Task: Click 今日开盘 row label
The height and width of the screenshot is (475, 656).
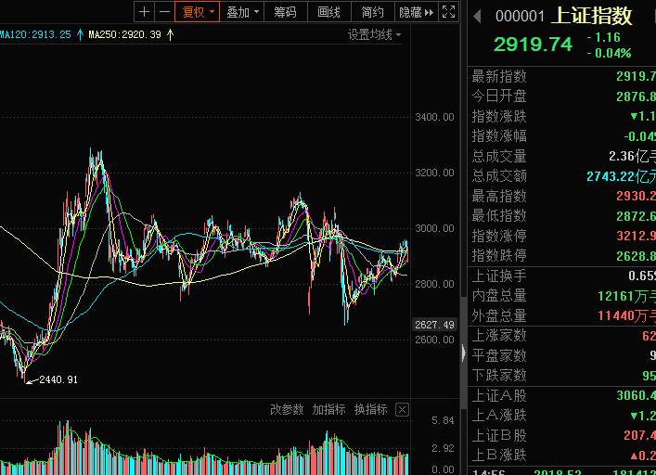Action: (499, 96)
